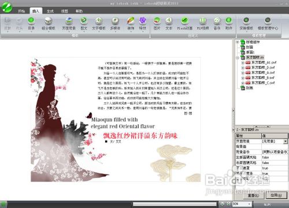
Task: Click the red Chinese headline on the page
Action: (x=140, y=136)
